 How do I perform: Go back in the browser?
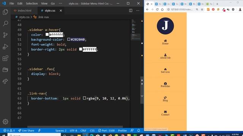(x=147, y=9)
